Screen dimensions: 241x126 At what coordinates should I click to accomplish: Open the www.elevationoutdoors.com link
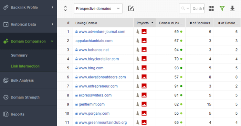[x=102, y=77]
